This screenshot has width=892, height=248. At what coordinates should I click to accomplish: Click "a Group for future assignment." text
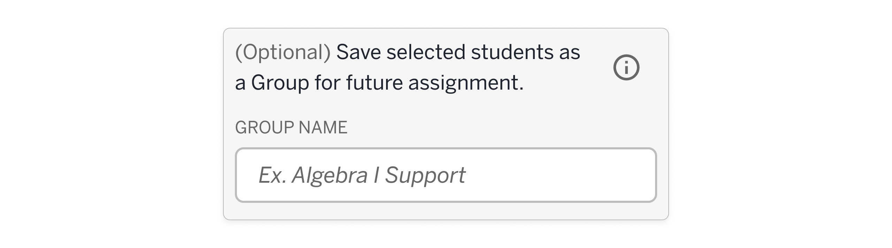379,83
